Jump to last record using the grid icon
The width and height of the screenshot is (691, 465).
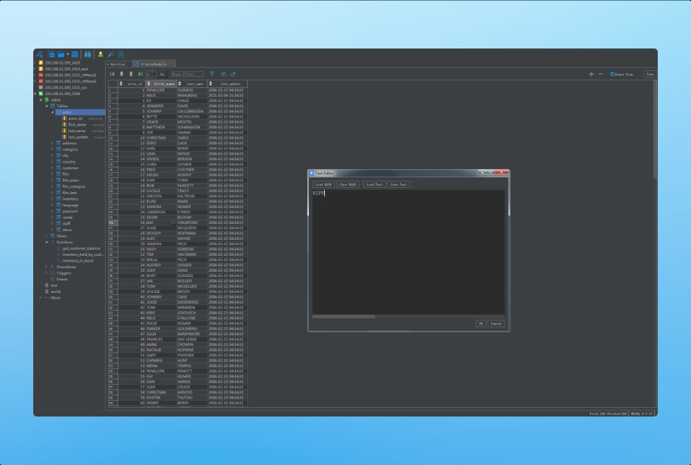point(140,74)
